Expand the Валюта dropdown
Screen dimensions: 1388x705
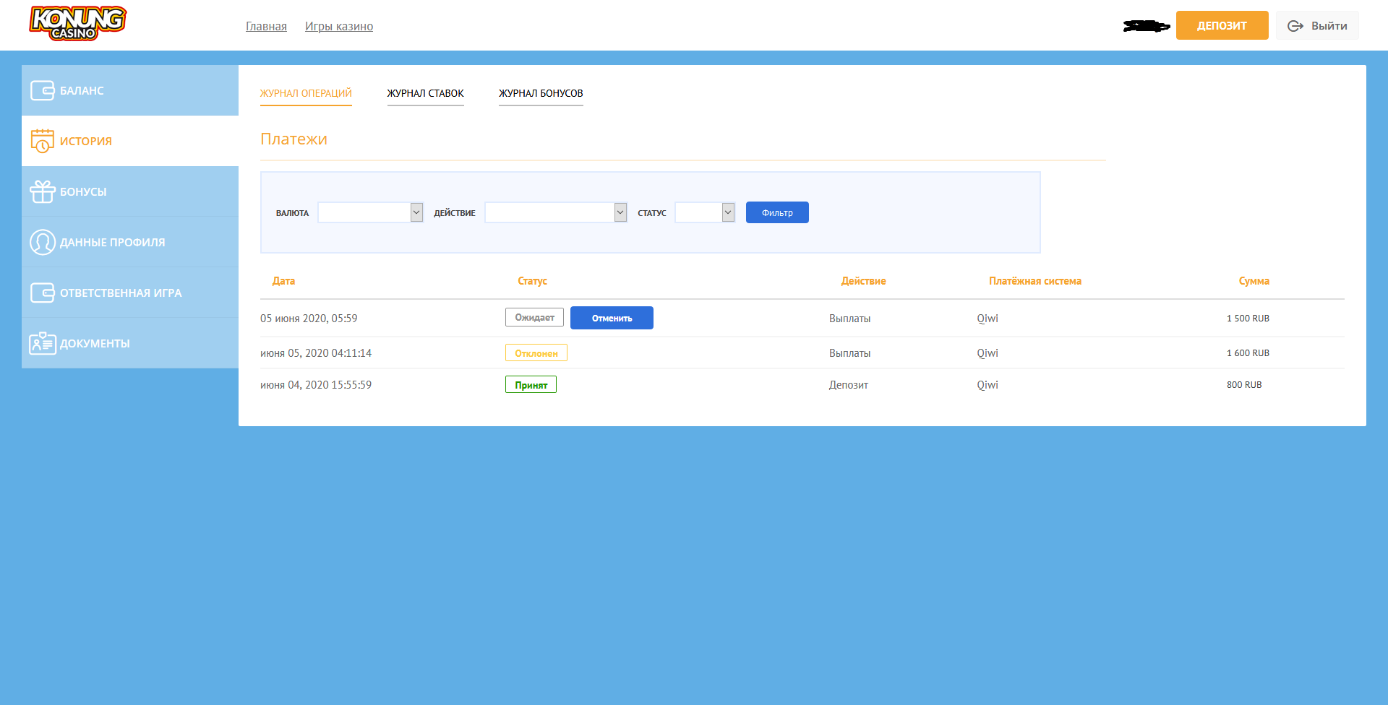[x=370, y=212]
